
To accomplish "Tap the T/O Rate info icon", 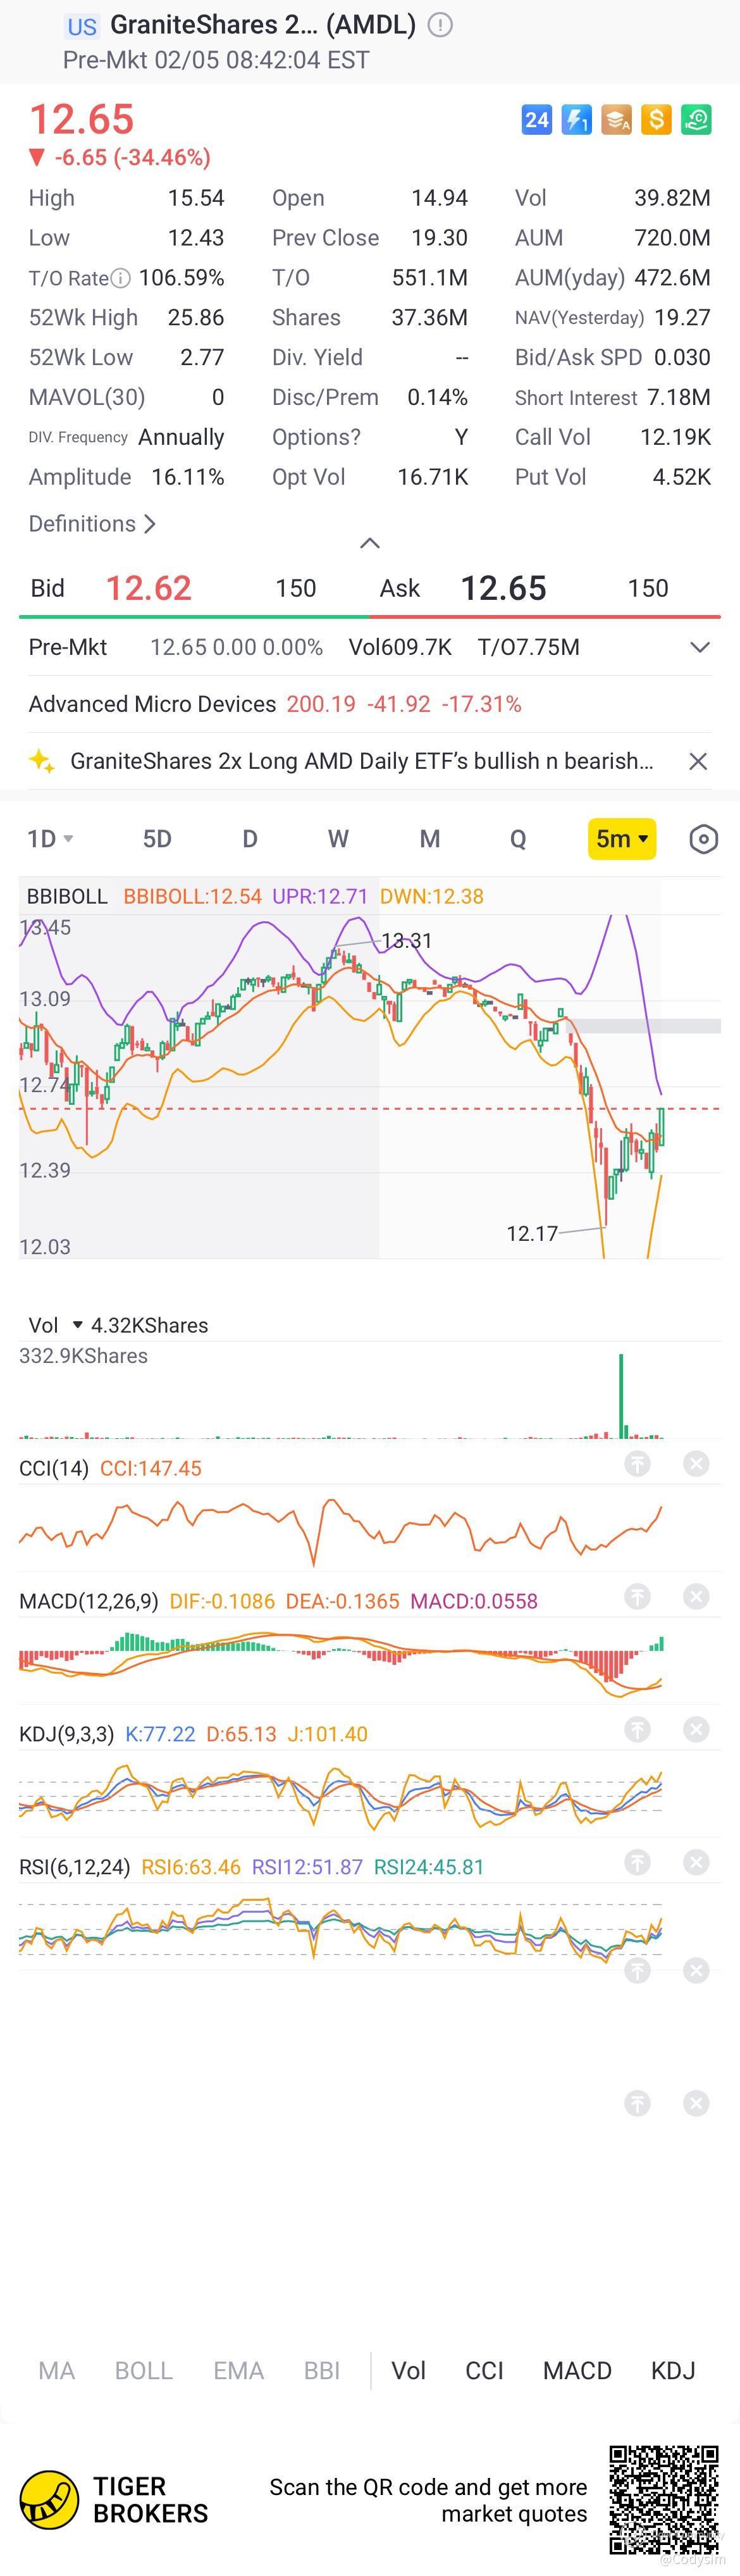I will coord(120,278).
